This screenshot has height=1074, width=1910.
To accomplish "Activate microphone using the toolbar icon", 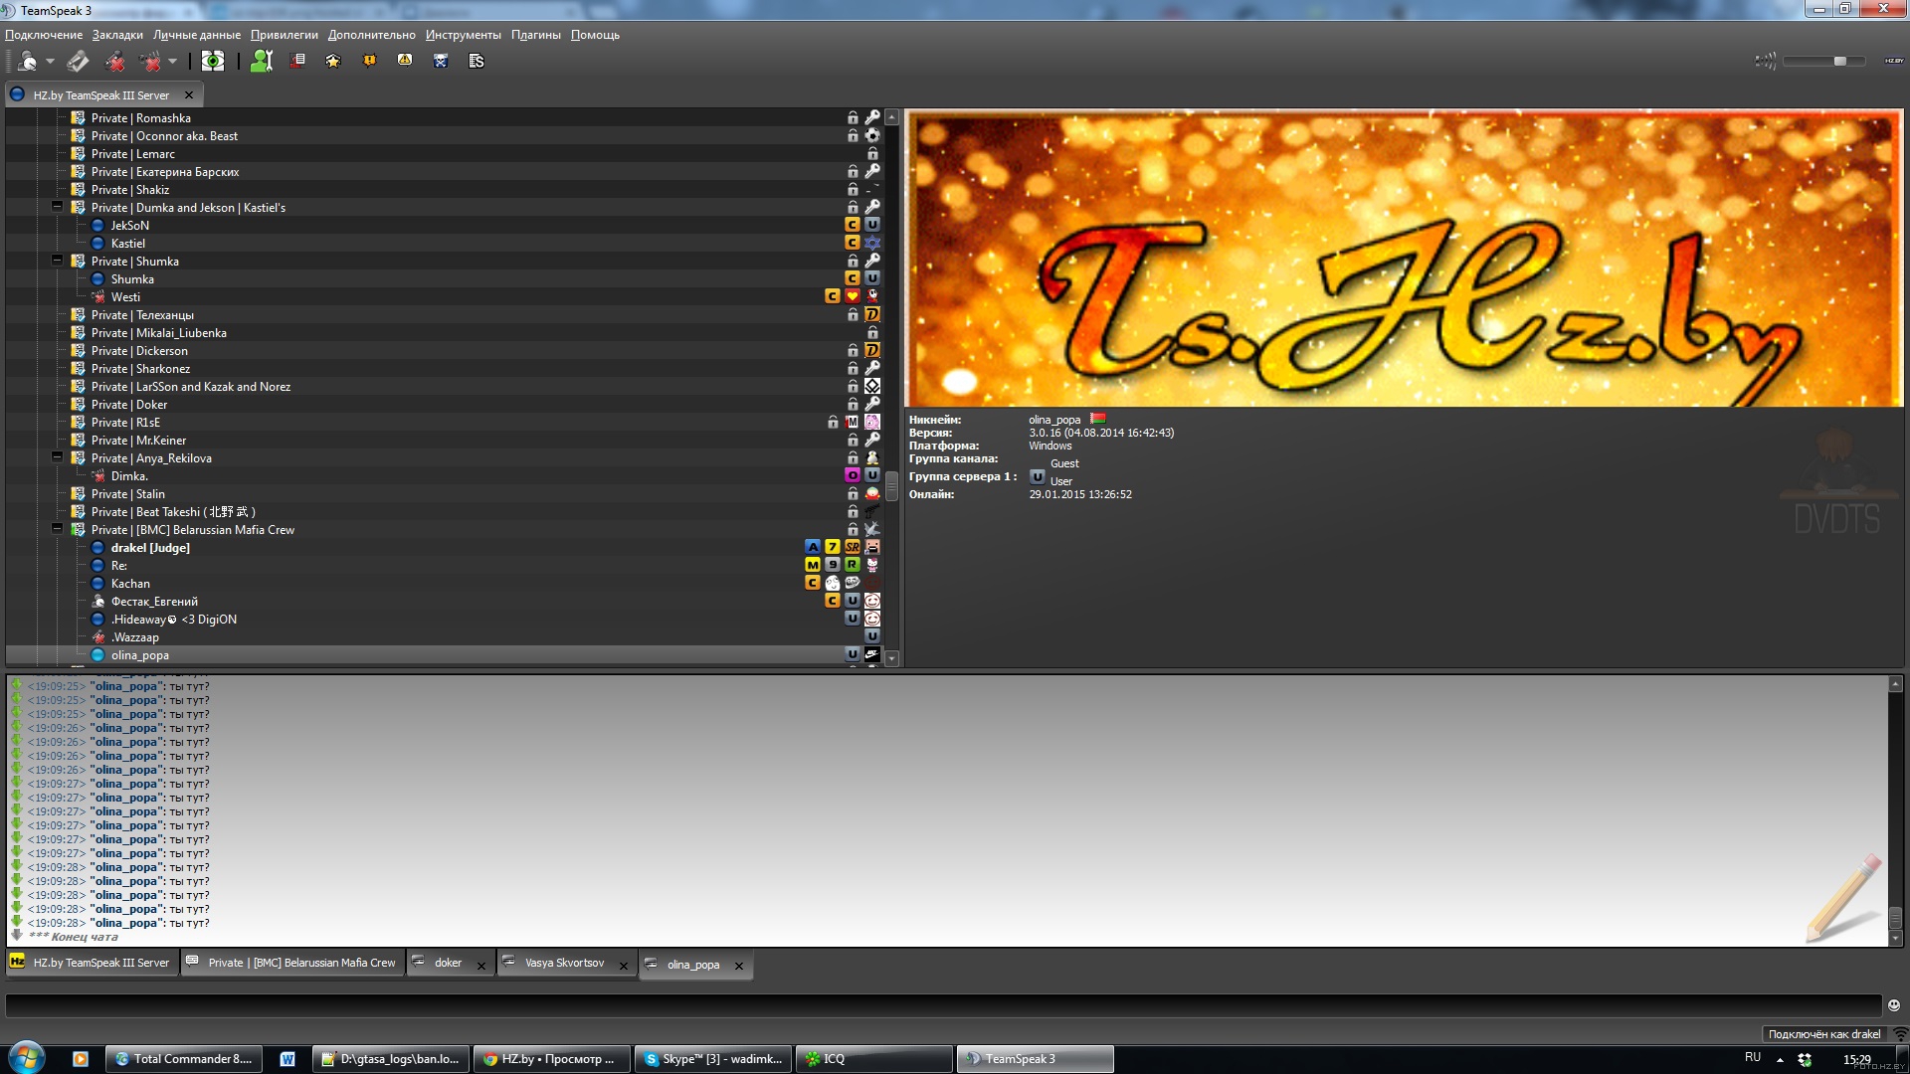I will point(78,62).
